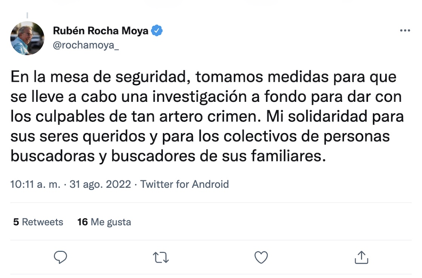The width and height of the screenshot is (422, 278).
Task: View the 5 Retweets list
Action: [38, 222]
